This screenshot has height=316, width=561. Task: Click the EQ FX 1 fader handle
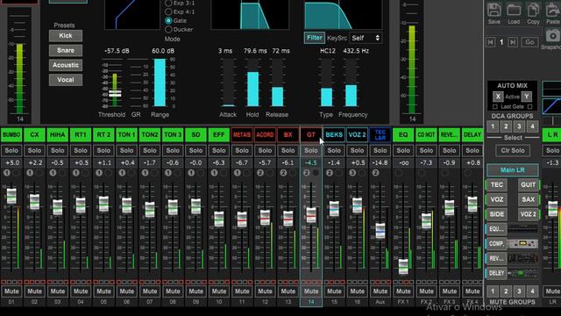(403, 267)
